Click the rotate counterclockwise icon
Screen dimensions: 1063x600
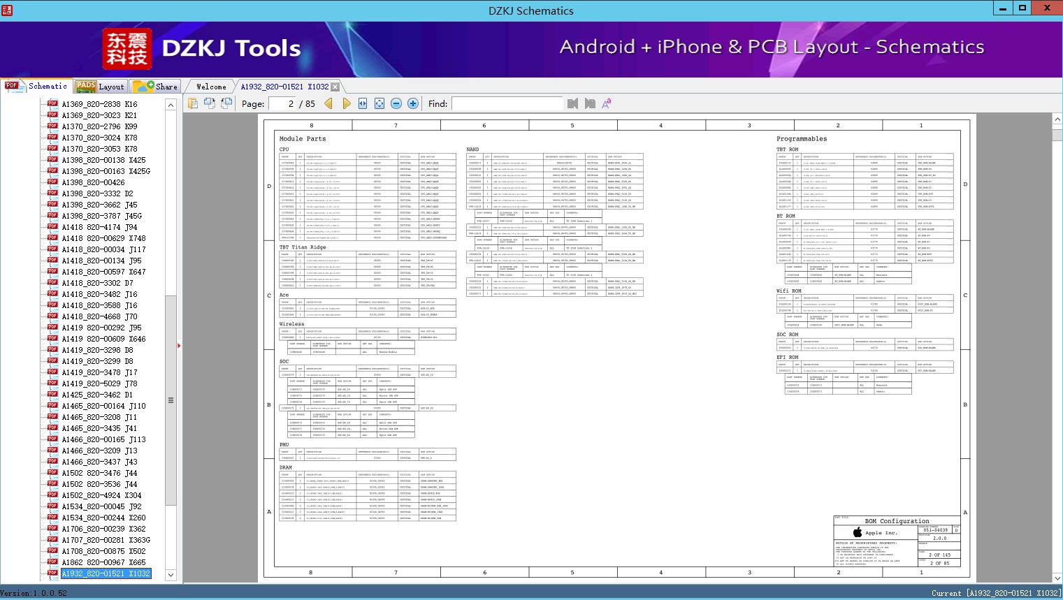[210, 103]
